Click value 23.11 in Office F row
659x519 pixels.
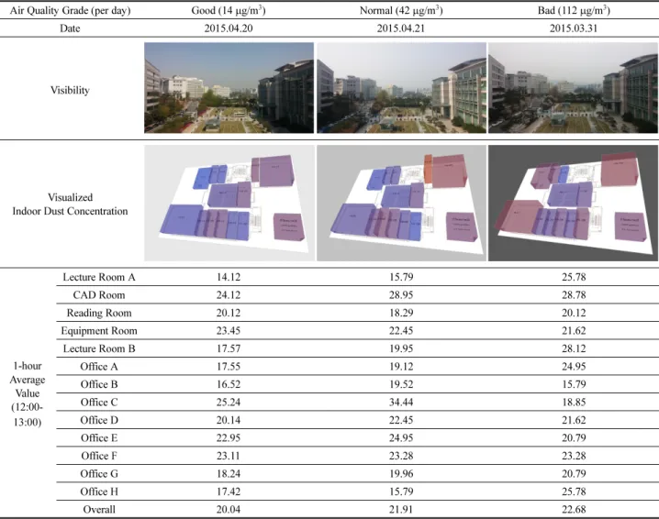tap(229, 456)
